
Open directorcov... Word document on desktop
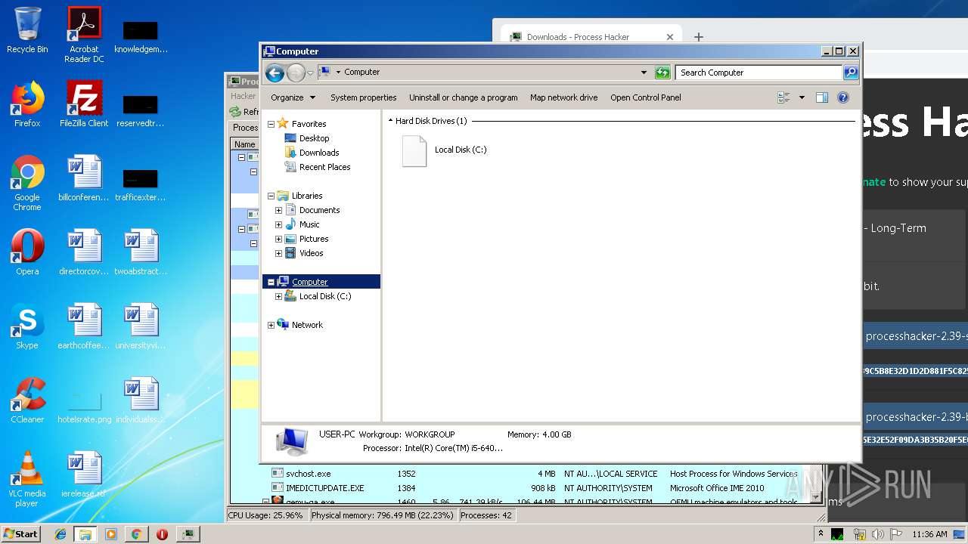84,252
